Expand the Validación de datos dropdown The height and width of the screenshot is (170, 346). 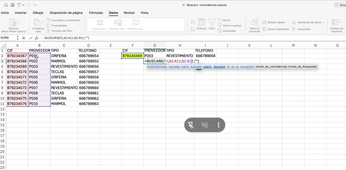(323, 22)
